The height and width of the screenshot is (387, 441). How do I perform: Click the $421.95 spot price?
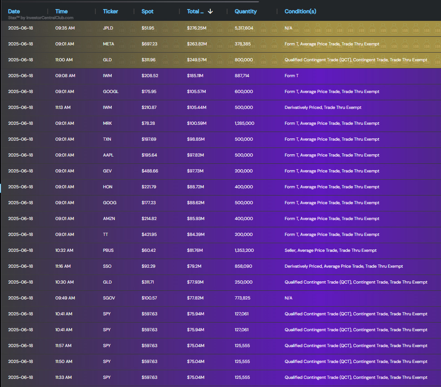pos(149,235)
